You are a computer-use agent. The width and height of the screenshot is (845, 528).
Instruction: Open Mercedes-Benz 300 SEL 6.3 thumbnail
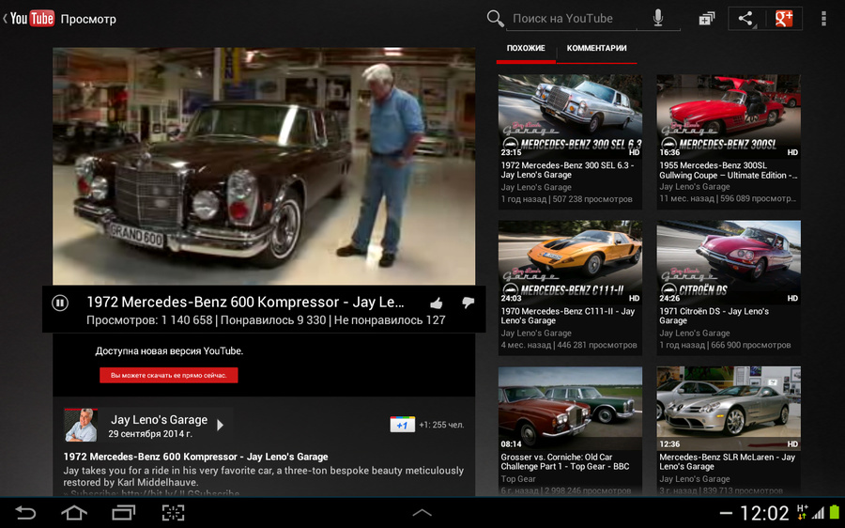pos(570,116)
